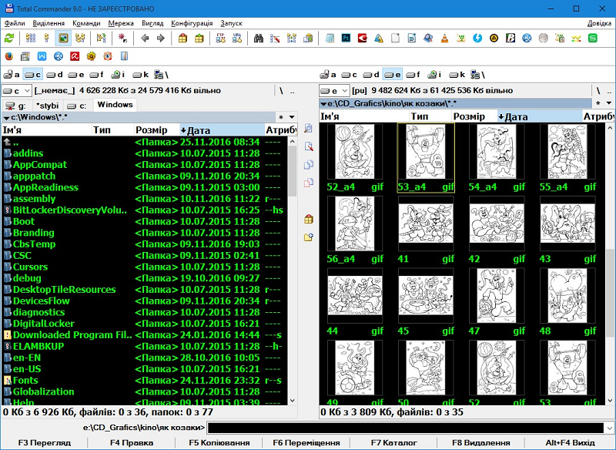Switch to the *stybi folder tab
616x450 pixels.
[x=47, y=105]
